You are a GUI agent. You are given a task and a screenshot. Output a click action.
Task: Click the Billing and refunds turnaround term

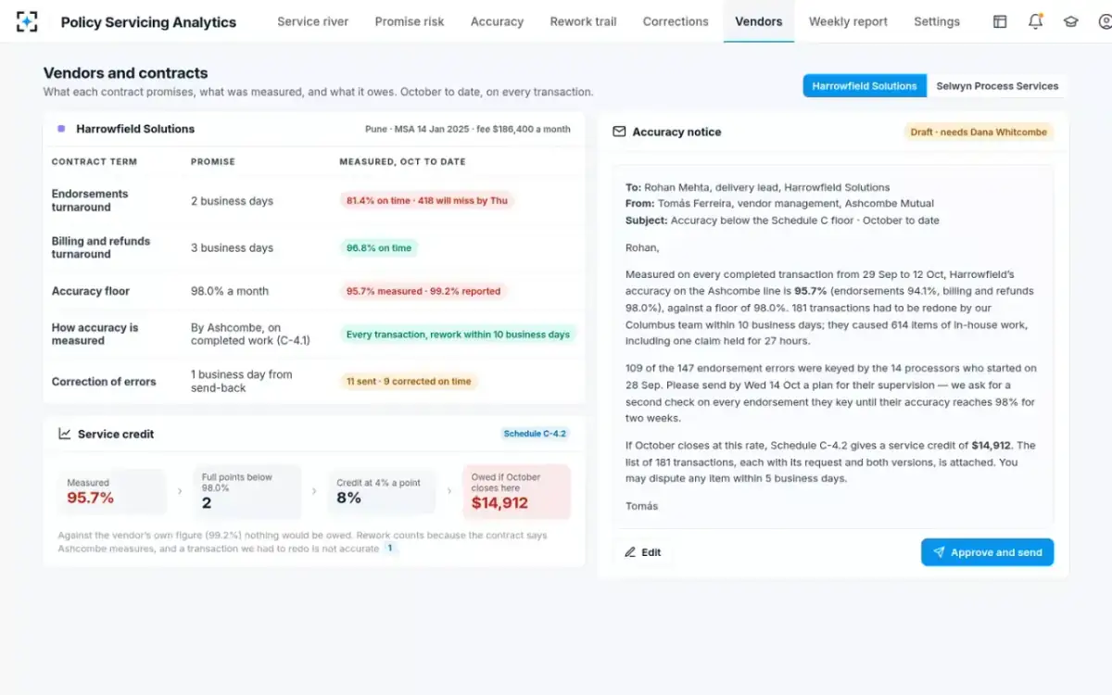click(x=101, y=247)
